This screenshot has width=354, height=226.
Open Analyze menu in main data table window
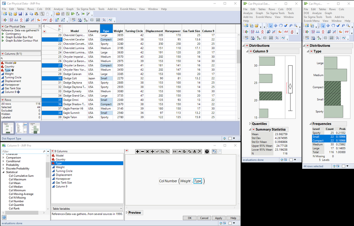tap(58, 9)
